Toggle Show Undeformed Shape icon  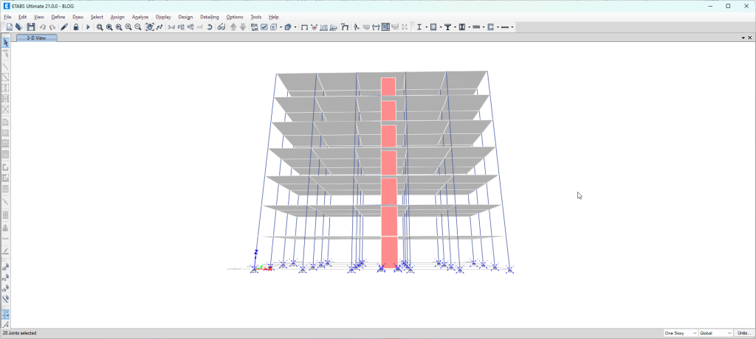304,27
